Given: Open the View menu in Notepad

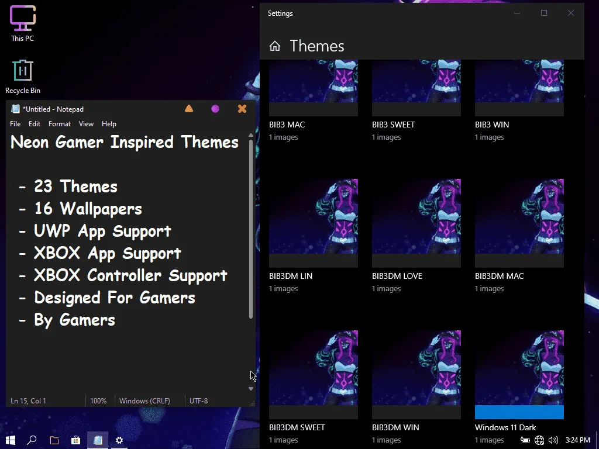Looking at the screenshot, I should 86,124.
